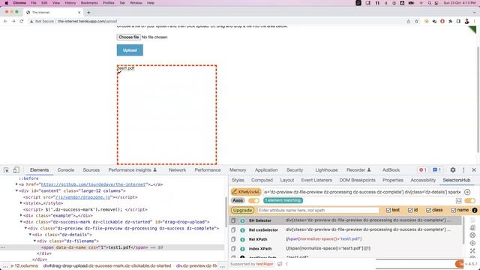Click the Chrome side panel icon
The image size is (480, 270).
(x=458, y=22)
